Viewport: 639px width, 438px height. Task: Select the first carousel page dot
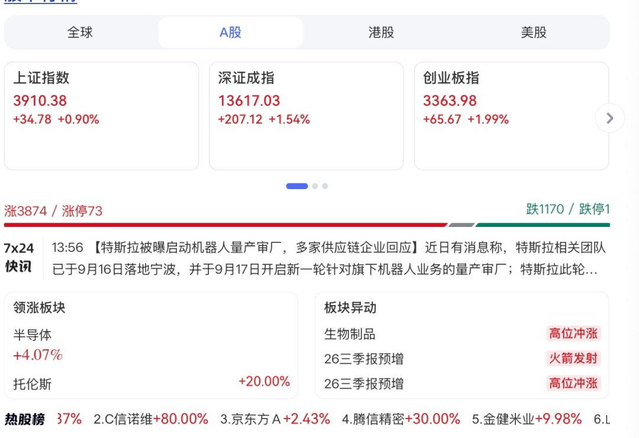296,186
